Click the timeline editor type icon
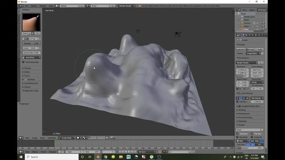Image resolution: width=285 pixels, height=160 pixels. pos(21,152)
